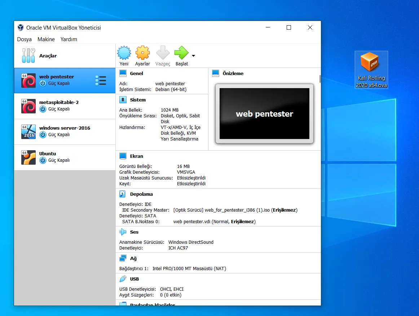Click "16 MB" video memory value

[x=183, y=166]
